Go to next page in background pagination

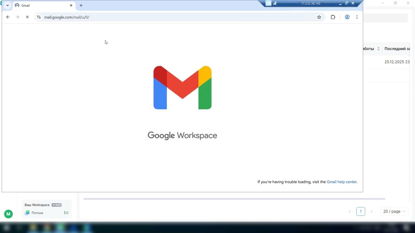[371, 212]
